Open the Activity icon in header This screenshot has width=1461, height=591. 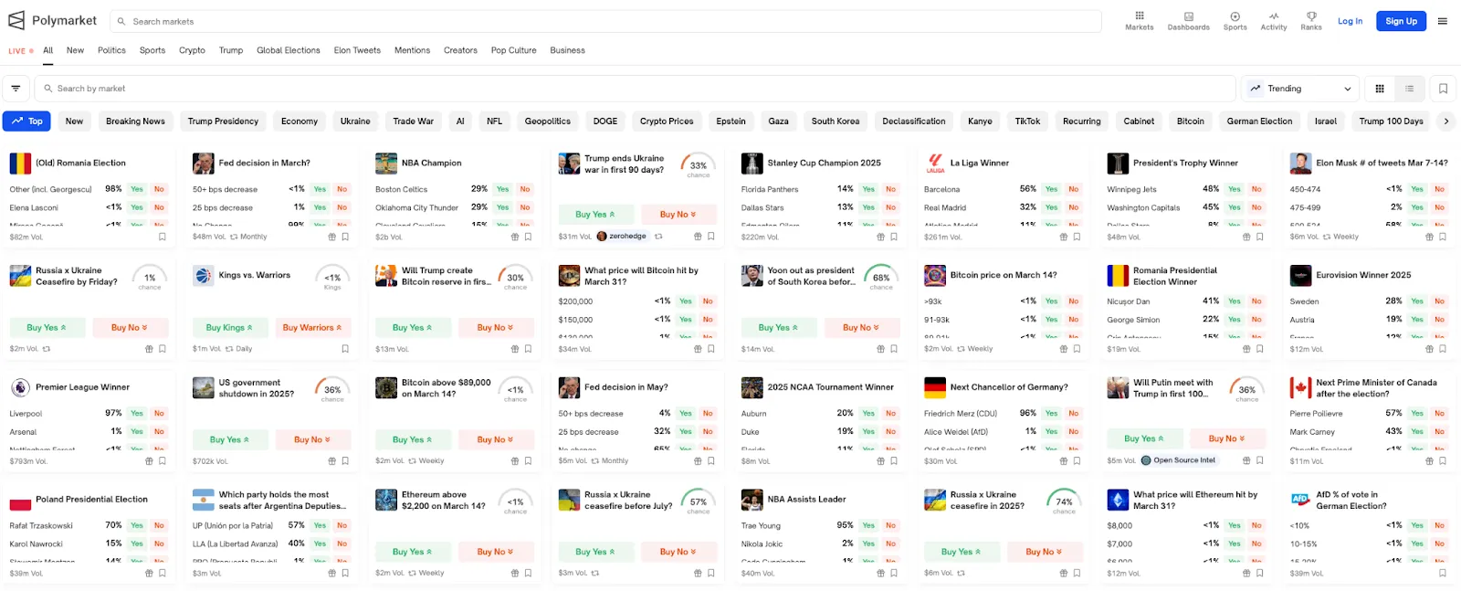pyautogui.click(x=1274, y=21)
